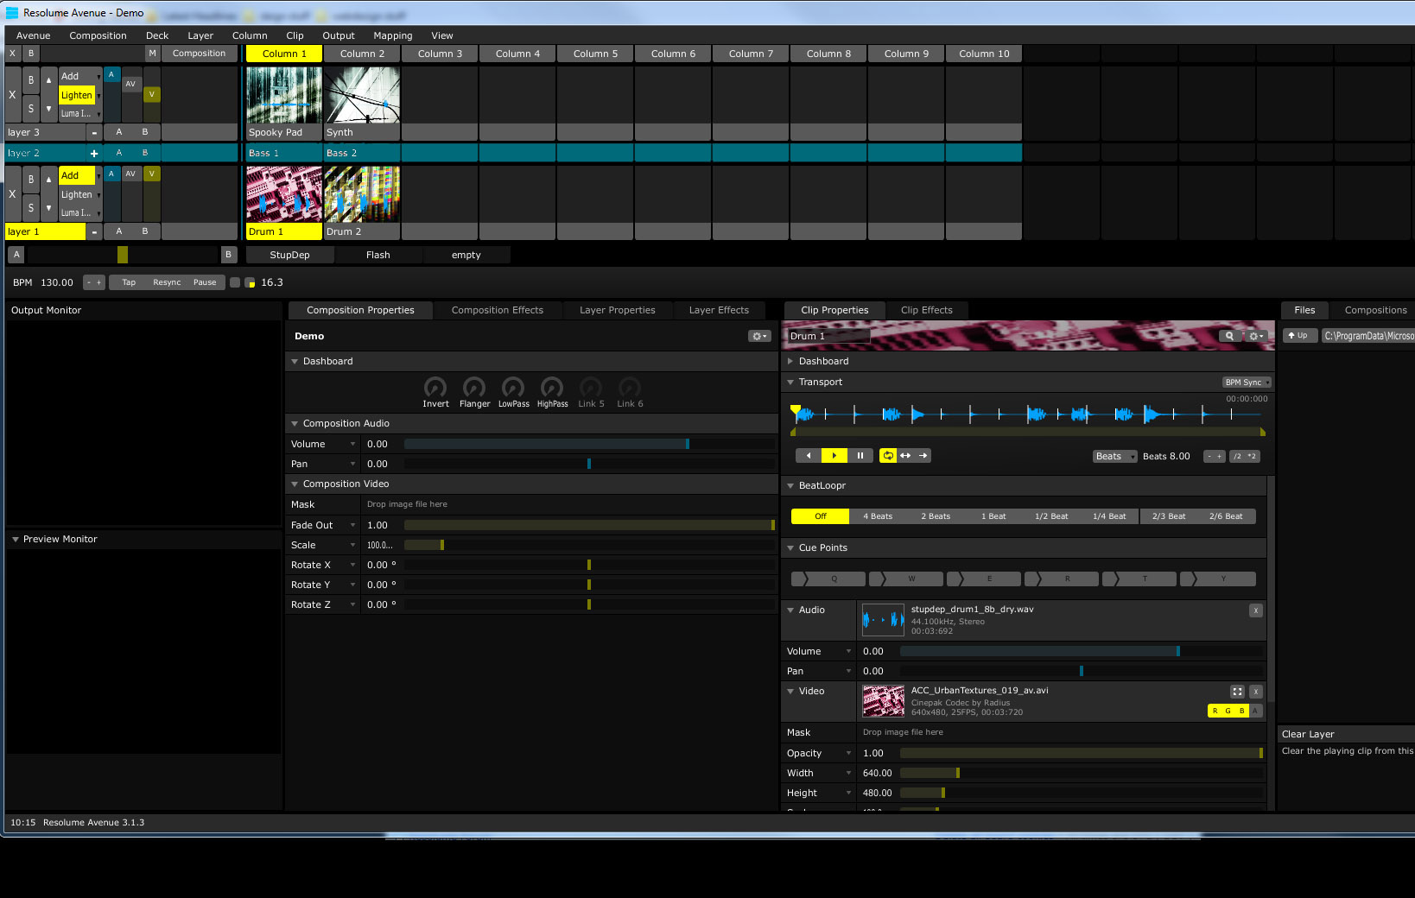The width and height of the screenshot is (1415, 898).
Task: Solo layer 1 with the S button
Action: tap(30, 207)
